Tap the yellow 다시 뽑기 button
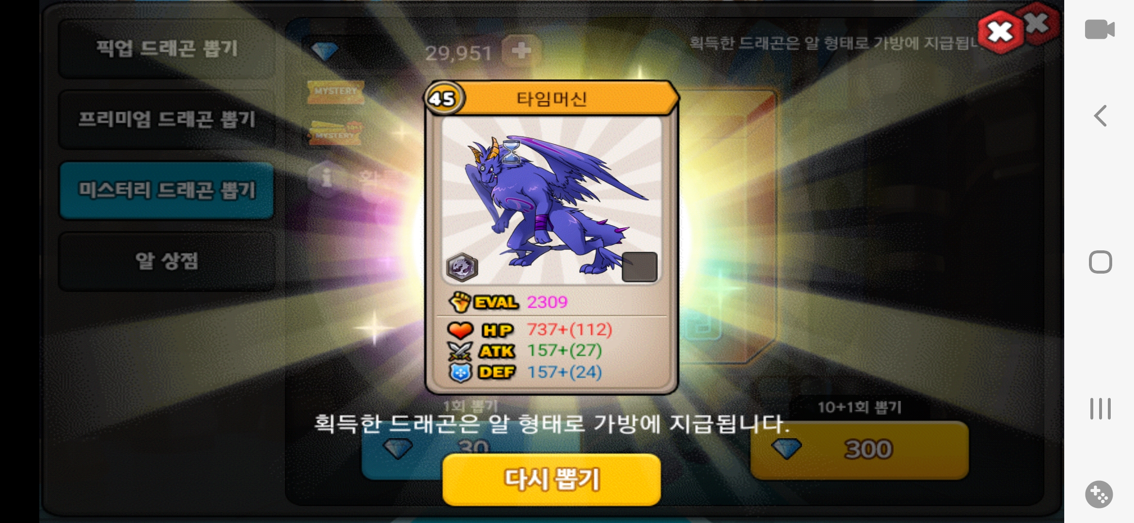The image size is (1134, 523). click(551, 479)
